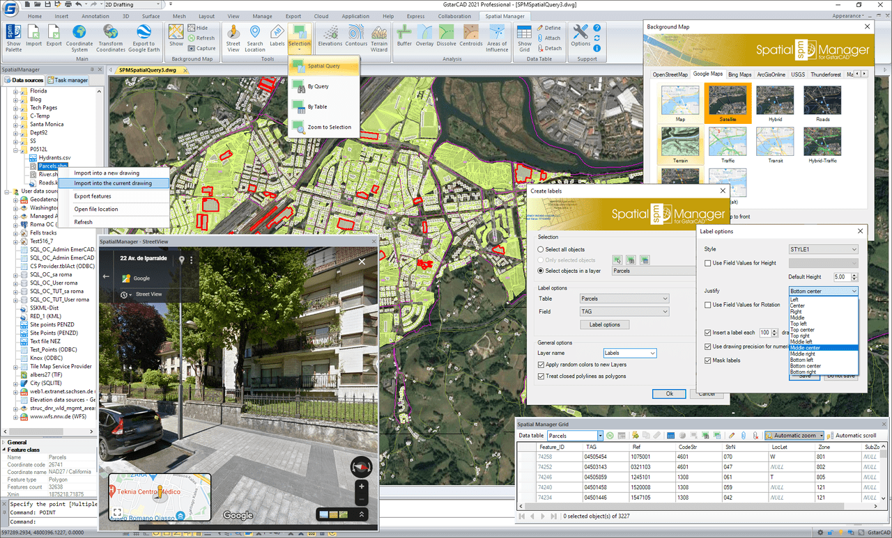This screenshot has width=892, height=538.
Task: Expand the Florida node in the data sources tree
Action: [x=15, y=90]
